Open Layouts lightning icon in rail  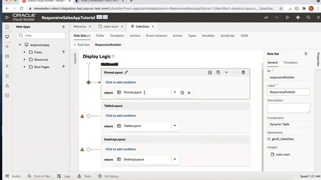coord(7,66)
